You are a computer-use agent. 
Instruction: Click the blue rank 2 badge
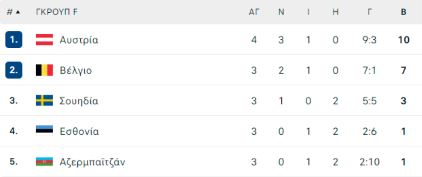point(14,70)
